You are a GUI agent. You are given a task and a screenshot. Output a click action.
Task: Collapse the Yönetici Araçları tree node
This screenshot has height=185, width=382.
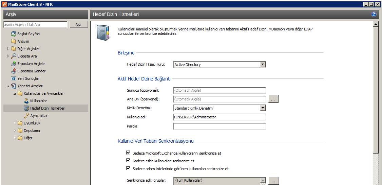[x=8, y=86]
